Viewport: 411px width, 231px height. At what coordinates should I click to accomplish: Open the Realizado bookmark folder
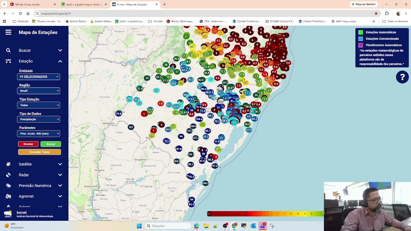pos(21,21)
